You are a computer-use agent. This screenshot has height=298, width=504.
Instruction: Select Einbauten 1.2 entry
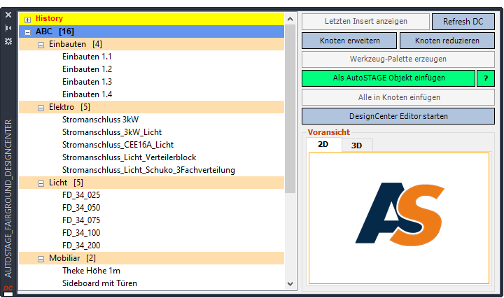pyautogui.click(x=87, y=69)
